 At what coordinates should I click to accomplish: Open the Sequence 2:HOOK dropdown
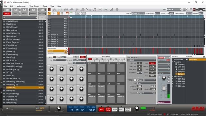(x=141, y=60)
